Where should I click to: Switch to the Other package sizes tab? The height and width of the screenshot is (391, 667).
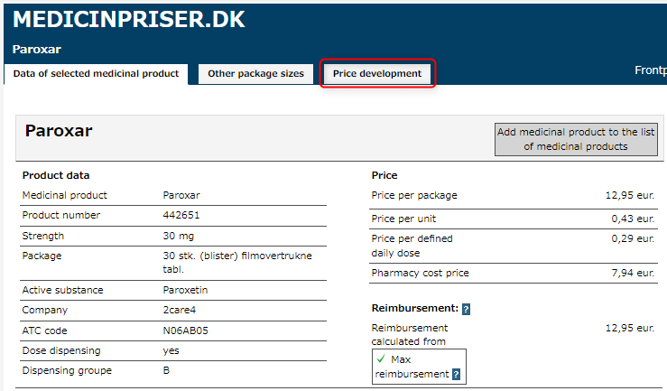click(x=255, y=74)
